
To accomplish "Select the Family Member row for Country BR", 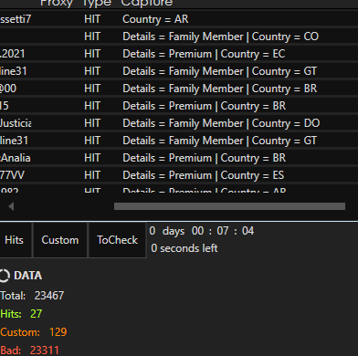I will coord(179,89).
